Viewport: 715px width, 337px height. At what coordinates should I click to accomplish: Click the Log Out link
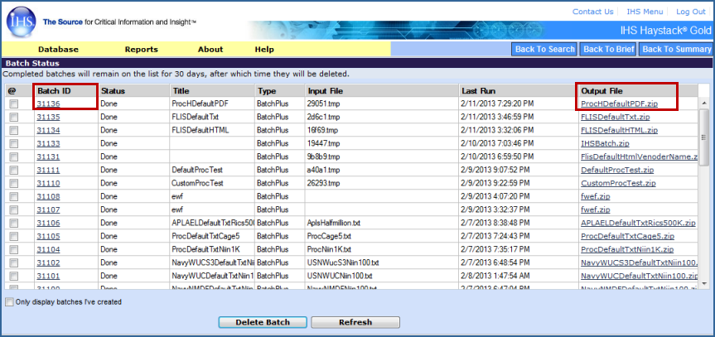click(x=690, y=12)
